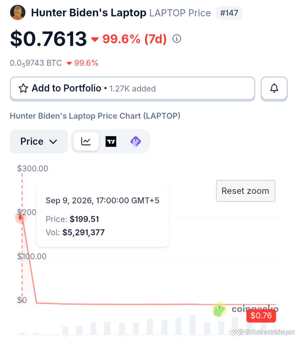Select the line chart view icon
This screenshot has height=339, width=297.
86,141
